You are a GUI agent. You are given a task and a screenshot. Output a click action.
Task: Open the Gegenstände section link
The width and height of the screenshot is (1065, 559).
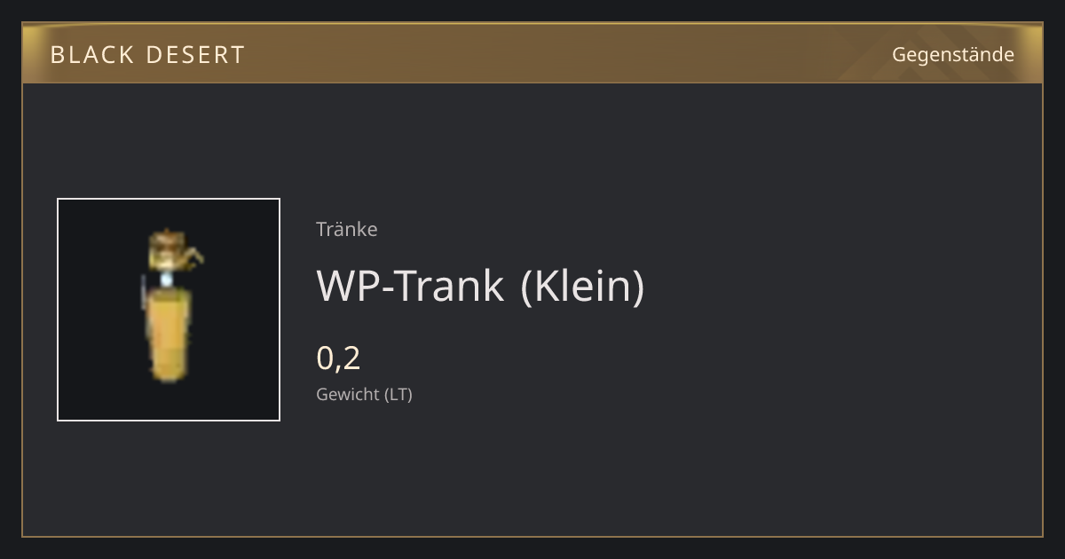pos(952,54)
